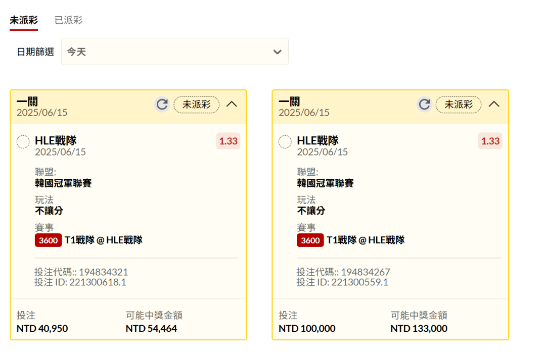Image resolution: width=546 pixels, height=357 pixels.
Task: Select the HLE戰隊 radio circle in 194834267 card
Action: click(285, 141)
